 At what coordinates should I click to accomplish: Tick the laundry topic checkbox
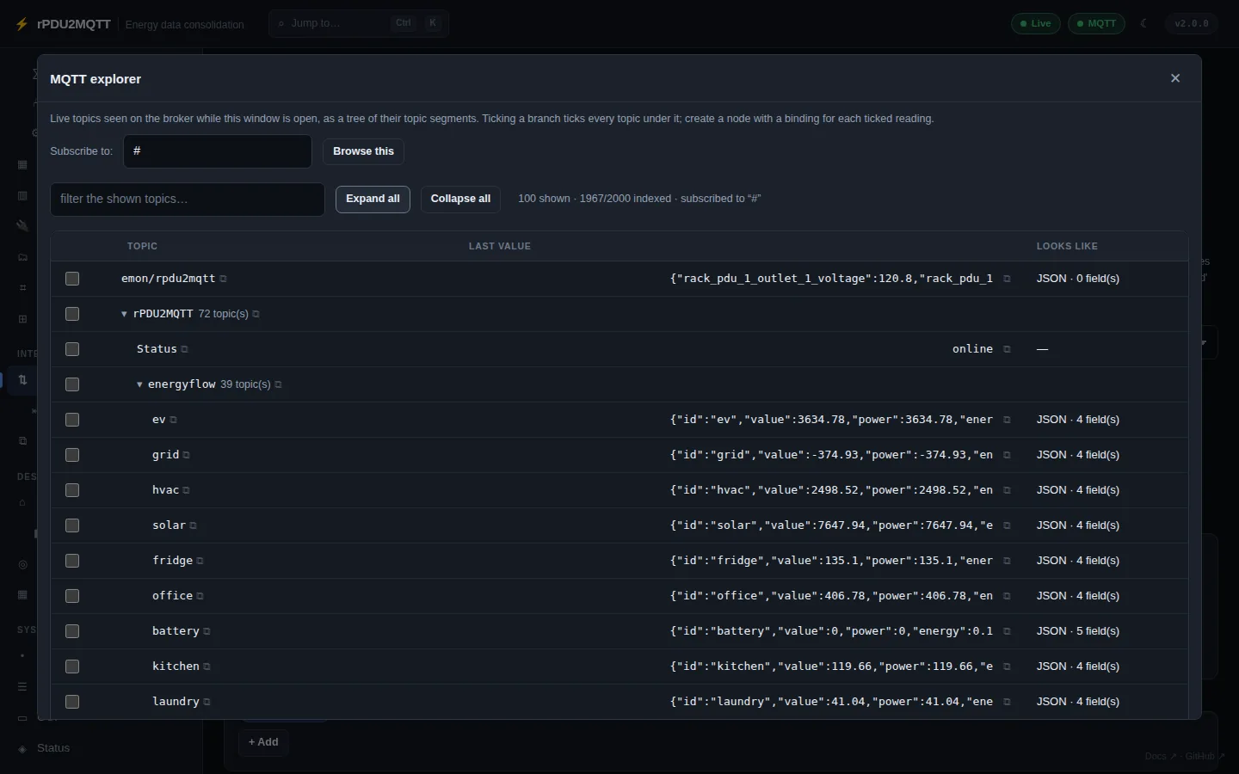(72, 702)
